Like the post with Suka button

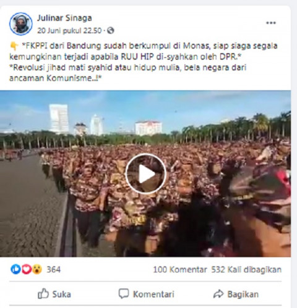click(54, 294)
